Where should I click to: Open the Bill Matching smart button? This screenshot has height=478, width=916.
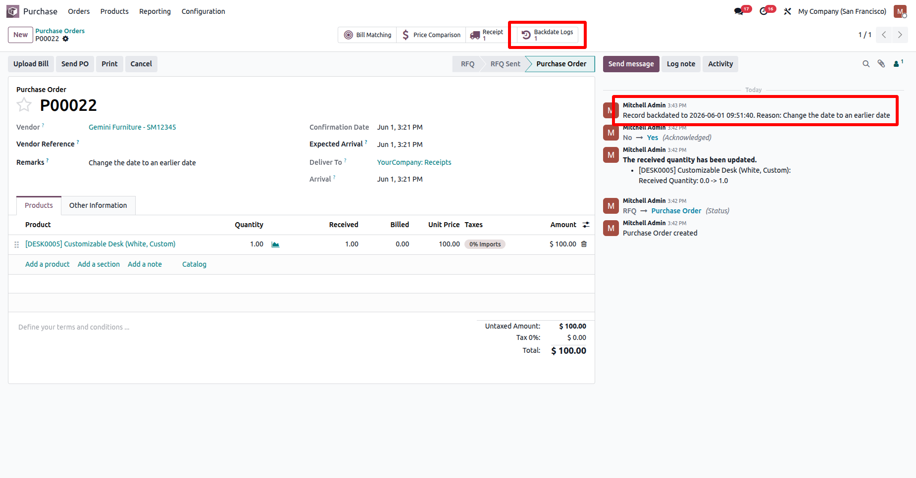tap(367, 35)
